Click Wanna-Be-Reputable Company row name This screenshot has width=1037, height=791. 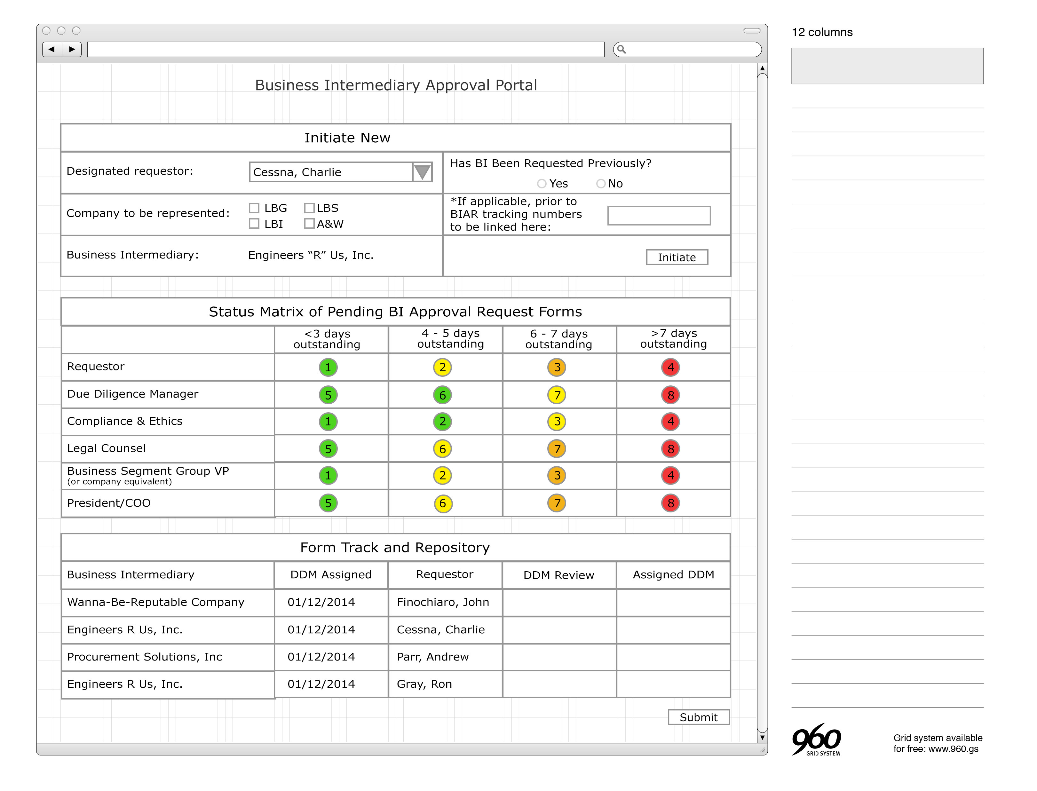pyautogui.click(x=156, y=603)
